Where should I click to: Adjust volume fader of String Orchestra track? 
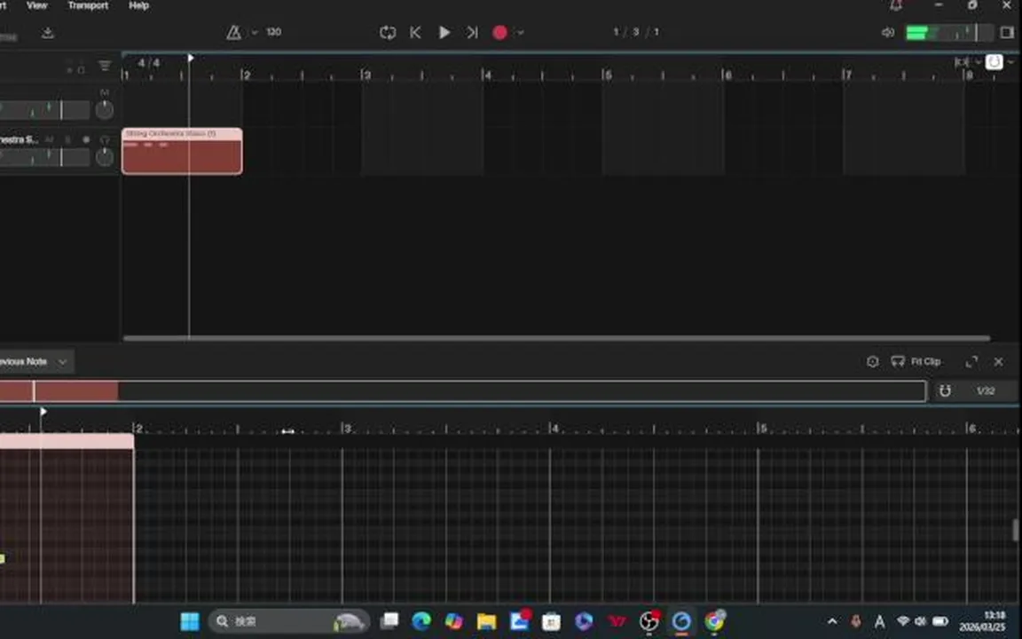point(44,157)
